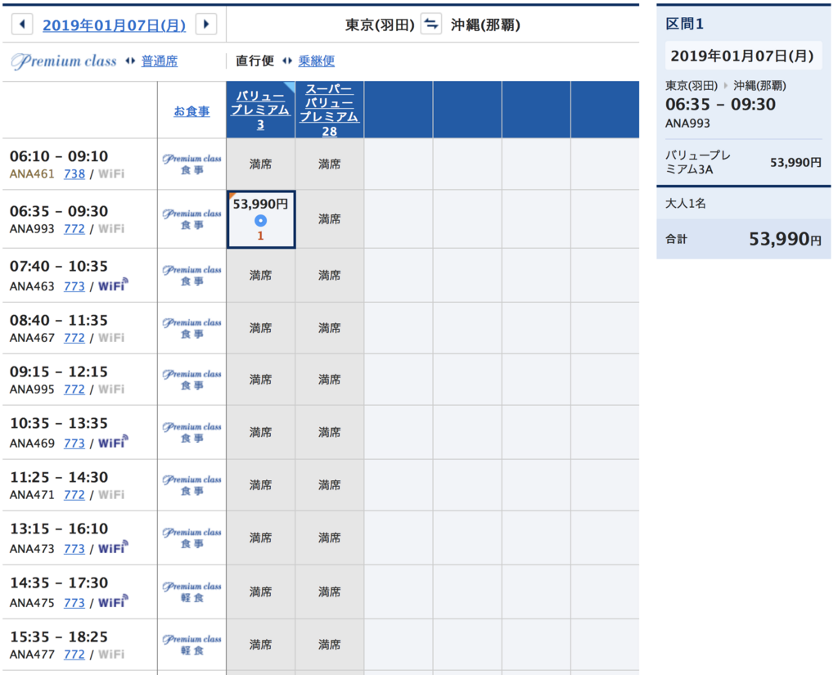Click flight time 07:40 – 10:35
The image size is (838, 675).
59,266
